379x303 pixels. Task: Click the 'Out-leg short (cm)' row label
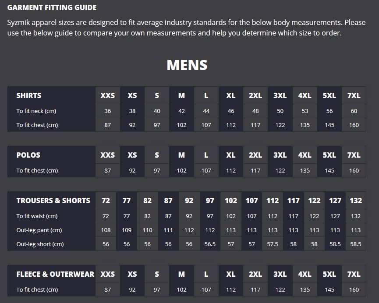click(40, 244)
